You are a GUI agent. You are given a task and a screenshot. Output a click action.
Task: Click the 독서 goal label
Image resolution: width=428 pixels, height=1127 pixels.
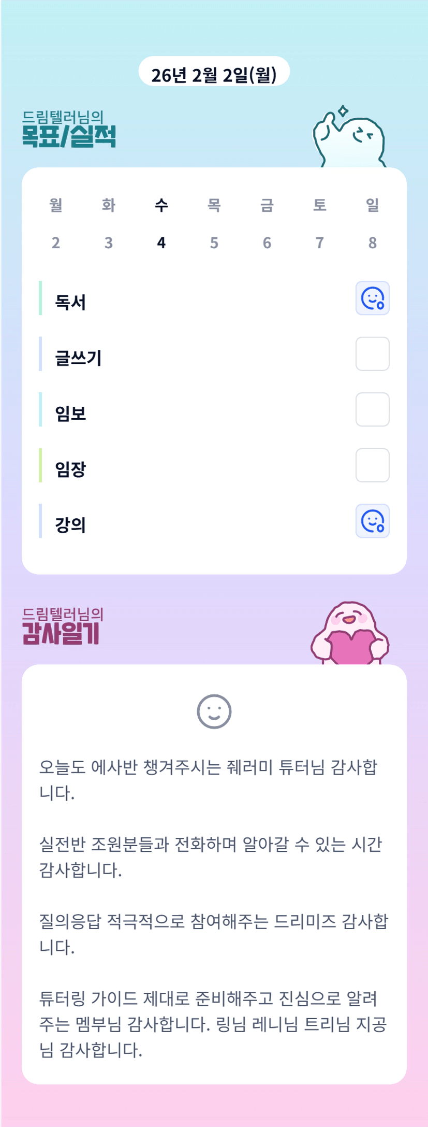(x=70, y=302)
